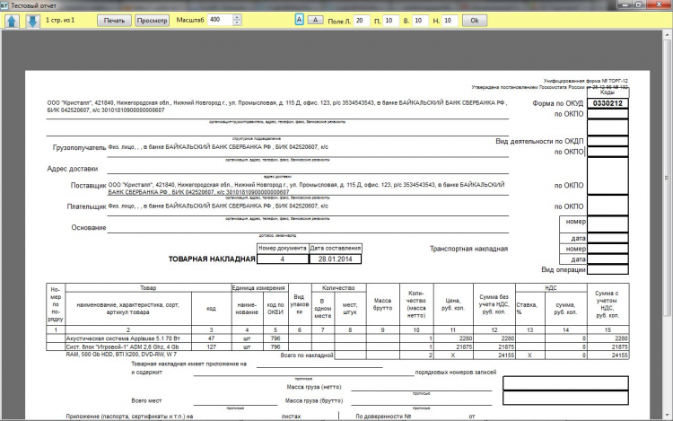The height and width of the screenshot is (421, 673).
Task: Click scrollbar down arrow at bottom right
Action: point(668,415)
